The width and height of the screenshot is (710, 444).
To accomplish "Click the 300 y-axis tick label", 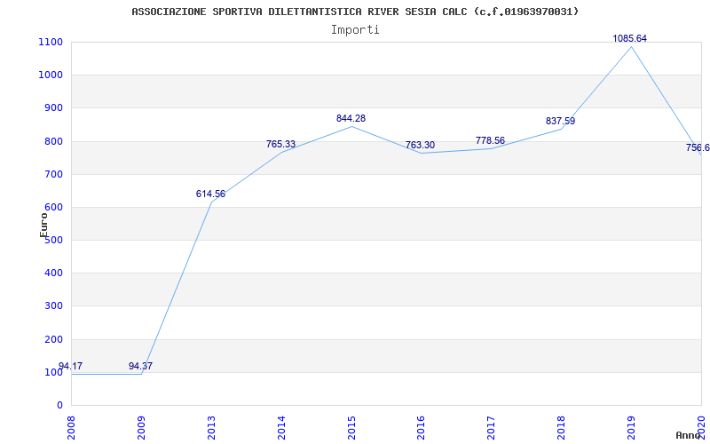I will (53, 306).
